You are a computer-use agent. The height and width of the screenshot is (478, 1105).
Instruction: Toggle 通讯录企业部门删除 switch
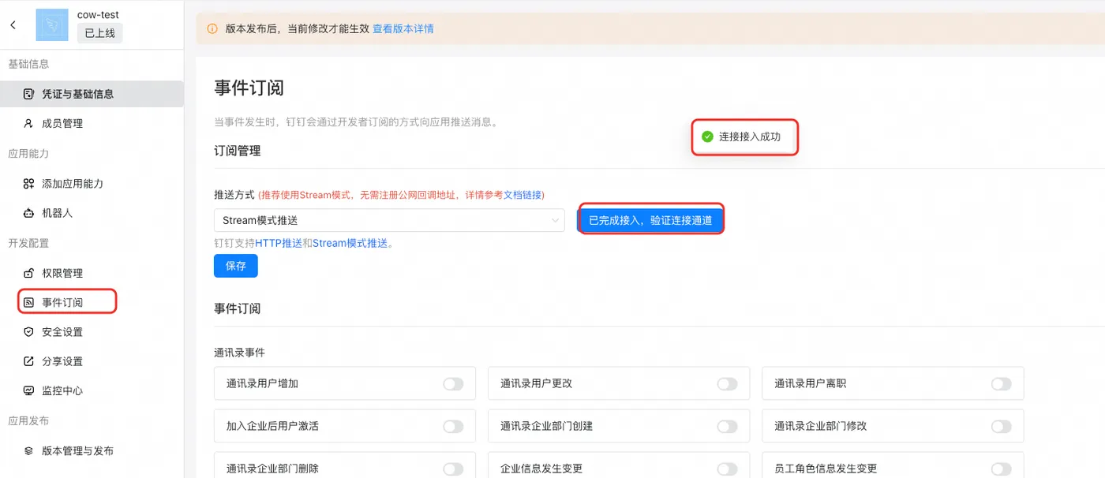(453, 469)
